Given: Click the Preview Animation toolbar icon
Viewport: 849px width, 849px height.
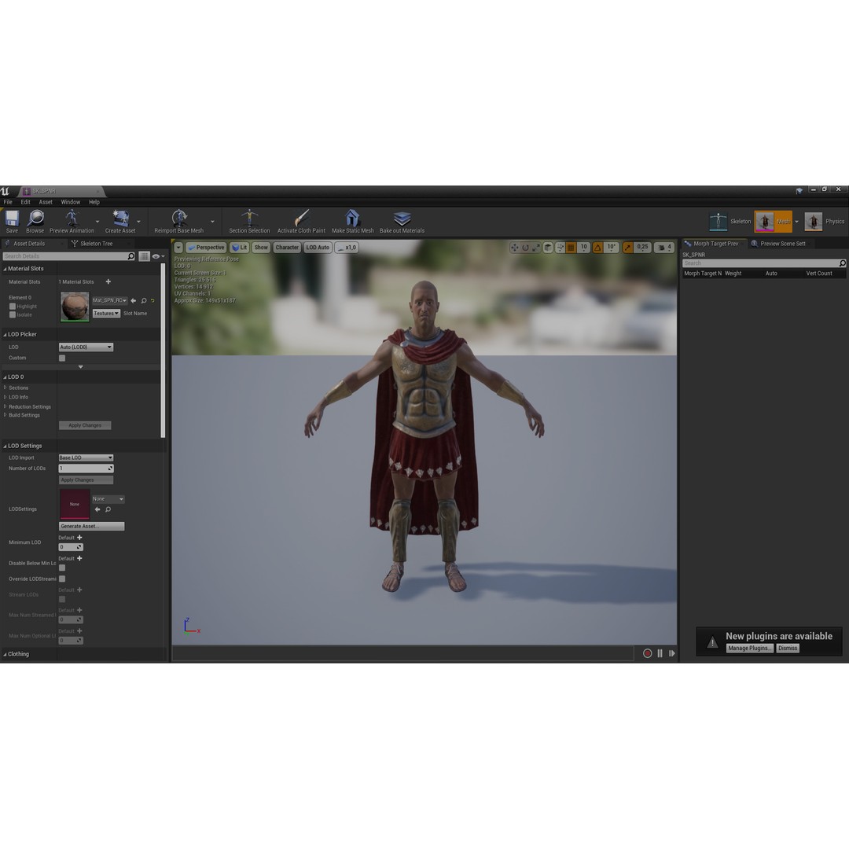Looking at the screenshot, I should pyautogui.click(x=72, y=219).
